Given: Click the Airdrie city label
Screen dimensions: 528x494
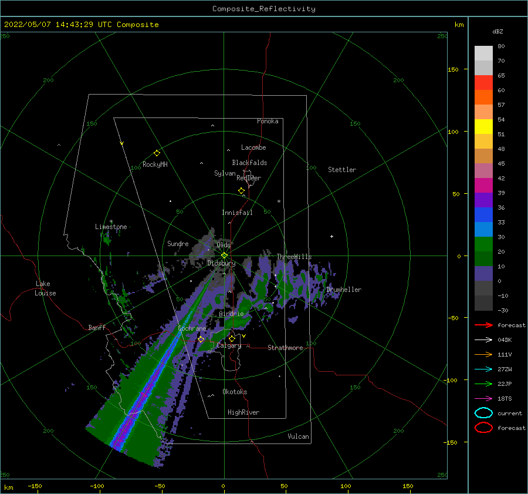Looking at the screenshot, I should coord(231,314).
